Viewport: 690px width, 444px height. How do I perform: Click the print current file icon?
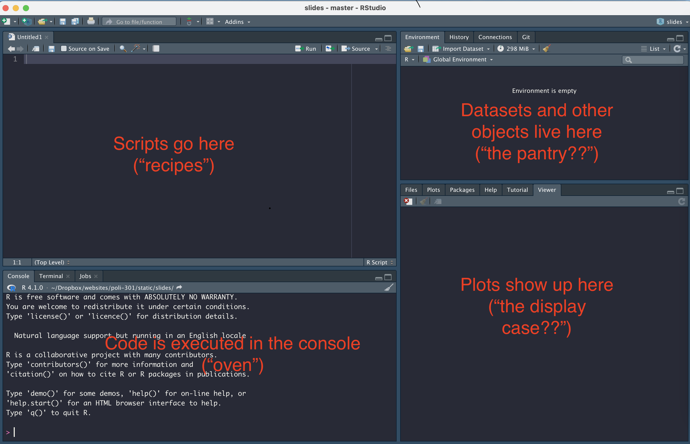point(91,21)
